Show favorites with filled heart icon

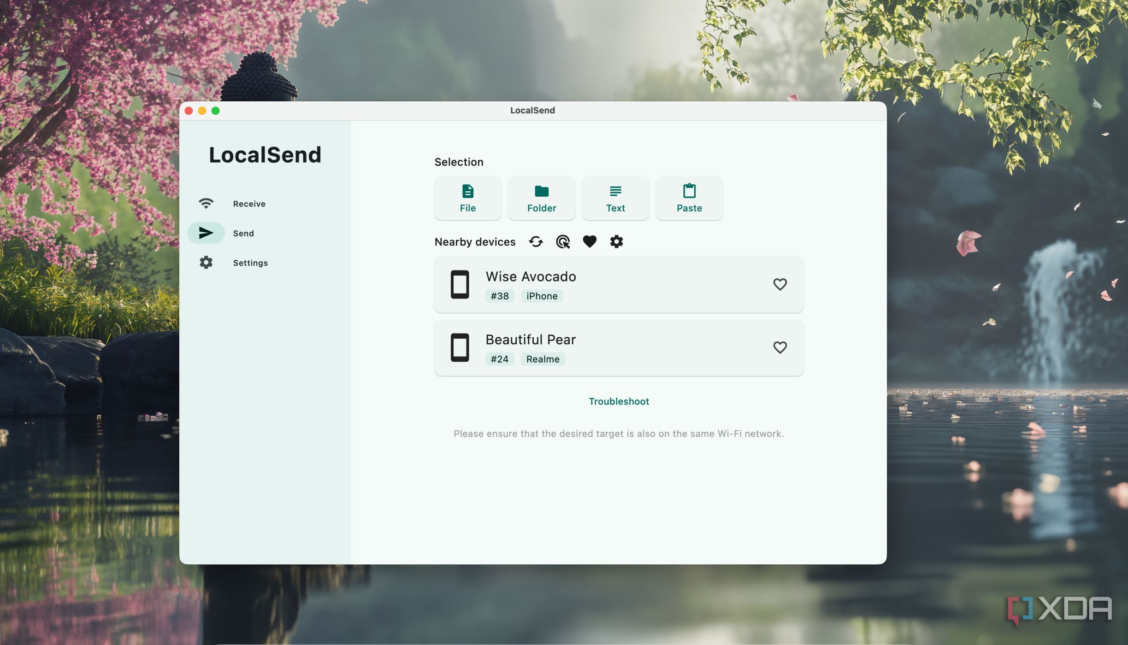[x=589, y=242]
